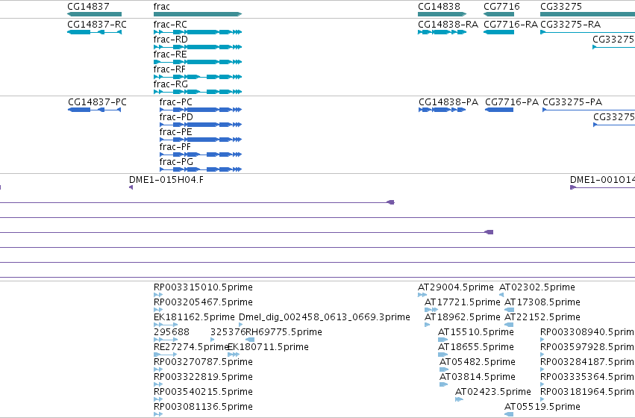Open the RP003270787.5prime EST
This screenshot has width=635, height=418.
point(158,369)
